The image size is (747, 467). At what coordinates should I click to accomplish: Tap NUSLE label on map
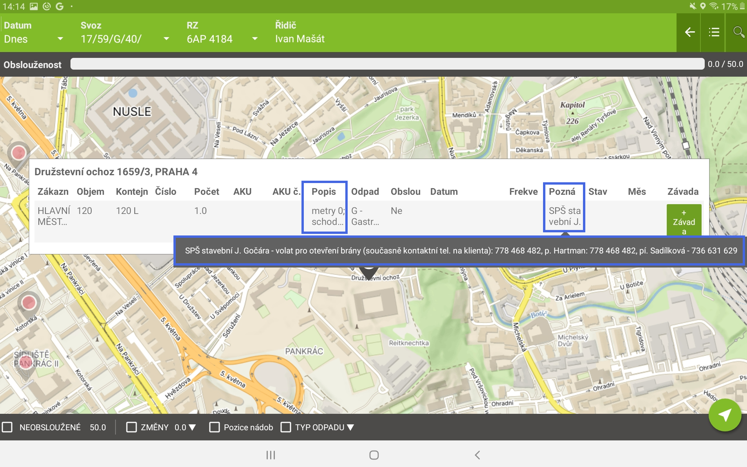(x=132, y=112)
